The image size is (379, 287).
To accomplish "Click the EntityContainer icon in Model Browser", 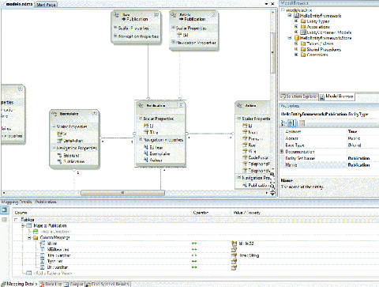I will click(303, 32).
